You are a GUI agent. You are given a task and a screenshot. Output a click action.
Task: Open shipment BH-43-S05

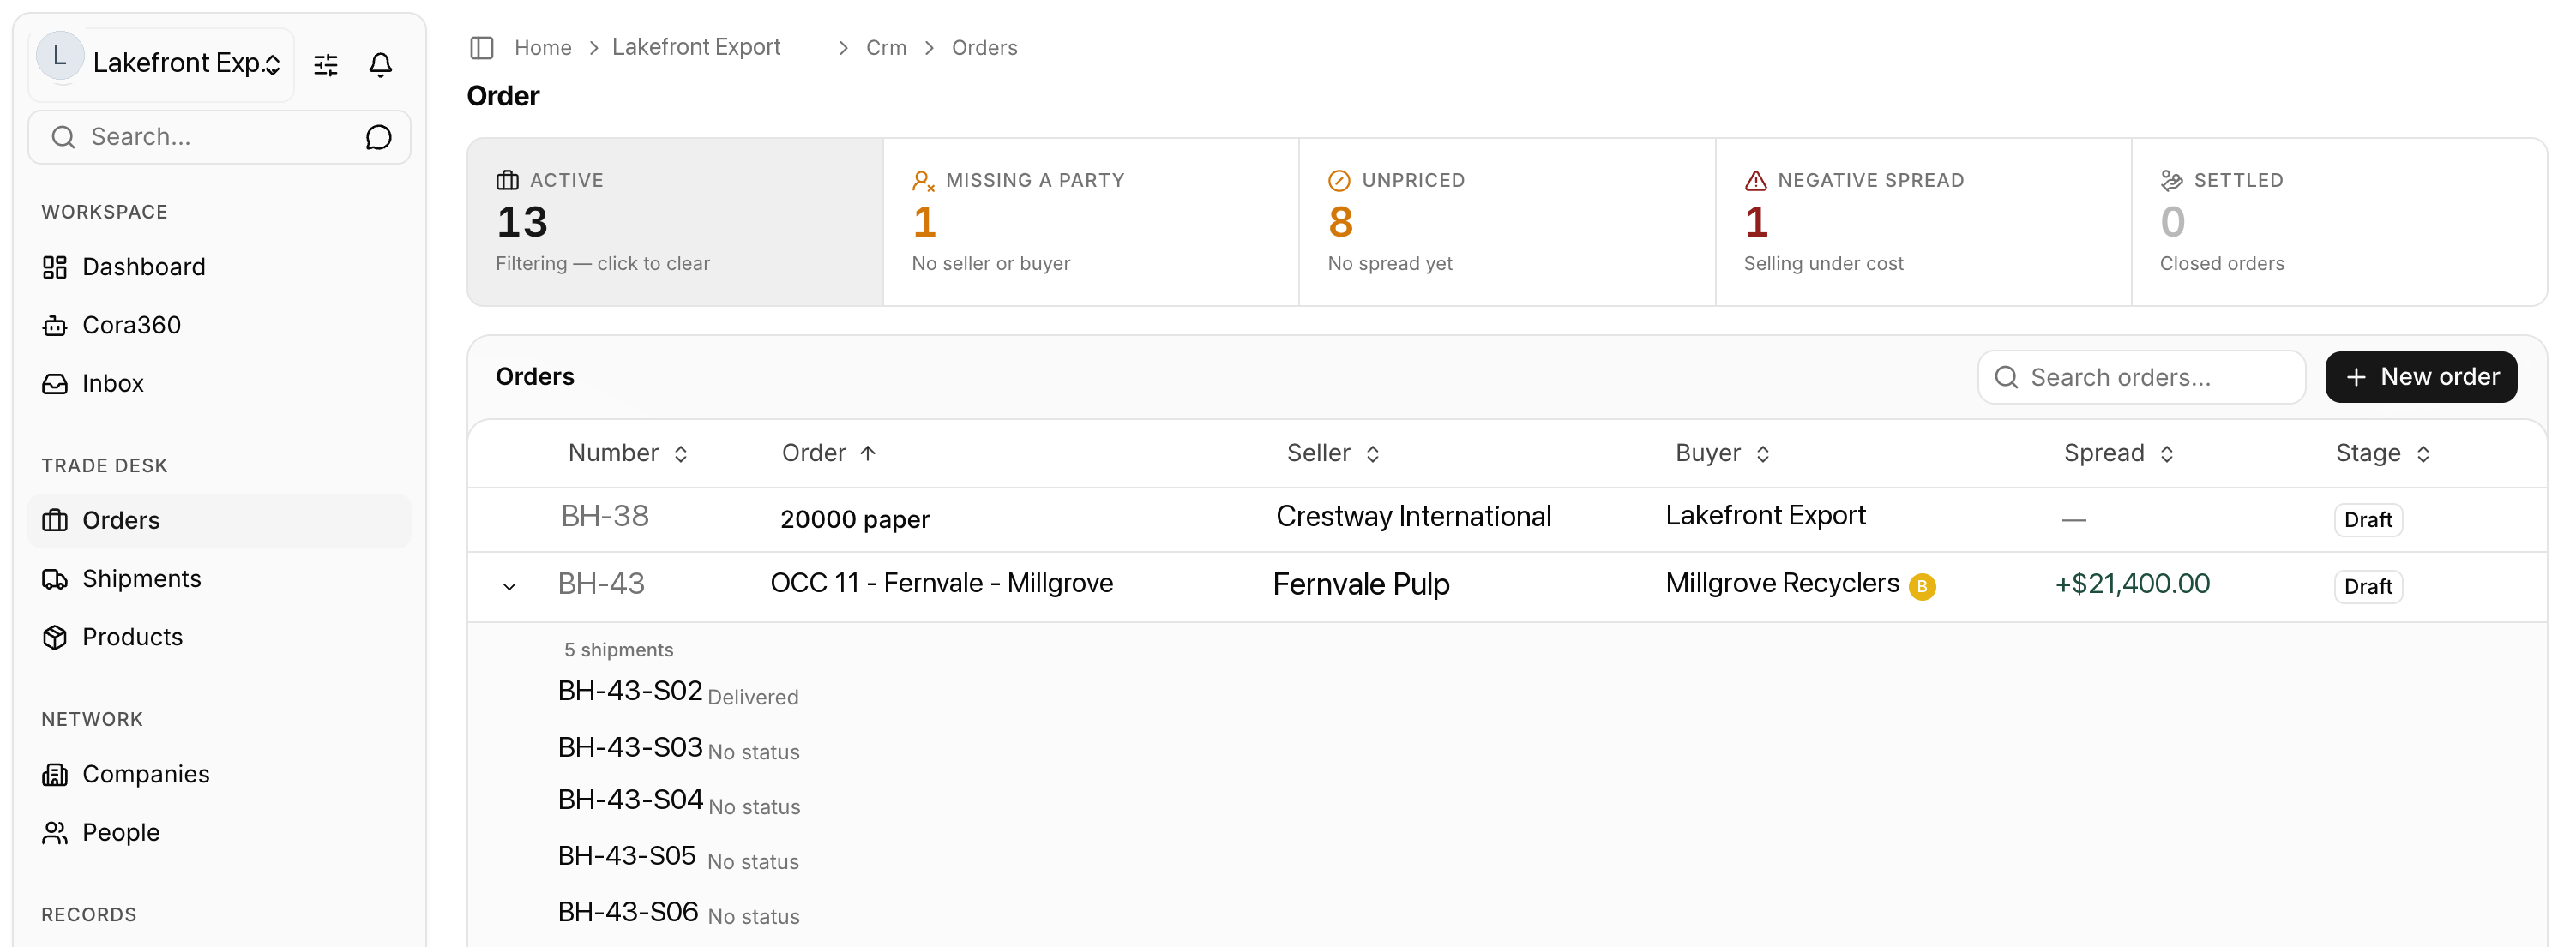(626, 855)
